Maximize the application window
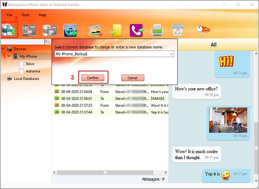The image size is (259, 189). 238,4
